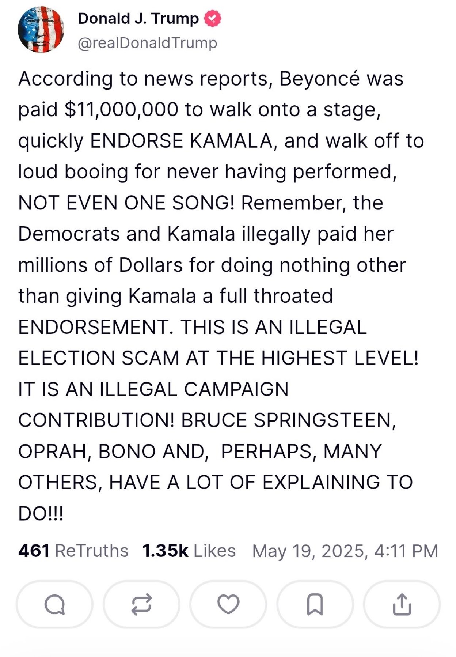Bookmark this post
Screen dimensions: 456x657
[315, 604]
